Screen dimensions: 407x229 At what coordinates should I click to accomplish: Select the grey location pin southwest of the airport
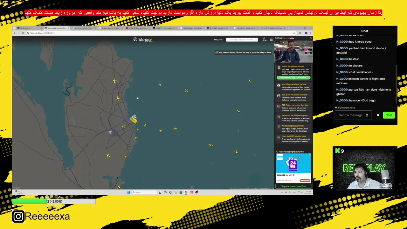tap(110, 132)
